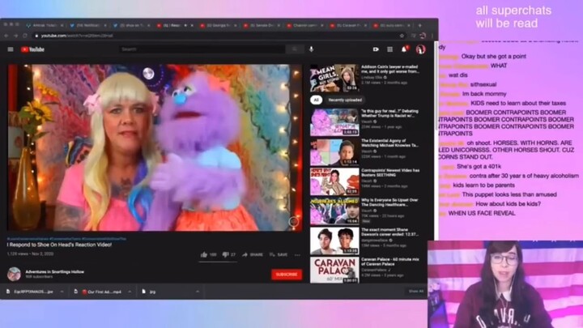This screenshot has height=328, width=583.
Task: Open the Adventures in Snortlings Hollow channel link
Action: pos(55,272)
